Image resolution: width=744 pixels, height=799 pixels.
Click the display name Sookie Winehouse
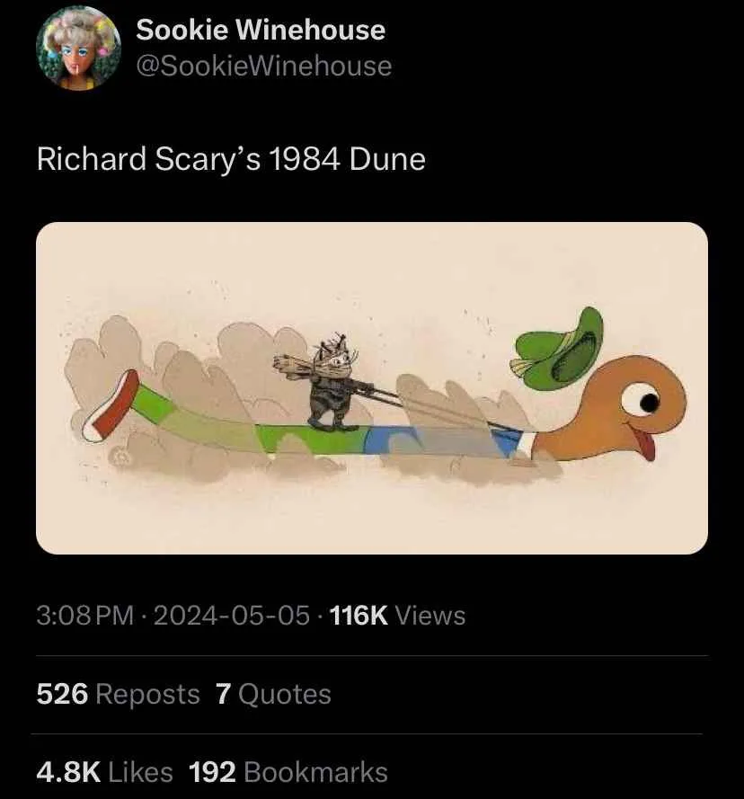pyautogui.click(x=261, y=30)
